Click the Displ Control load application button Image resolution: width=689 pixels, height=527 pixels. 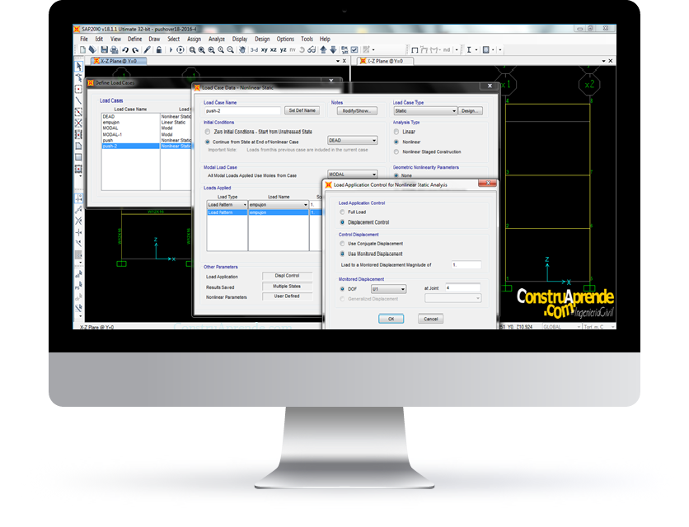[287, 276]
